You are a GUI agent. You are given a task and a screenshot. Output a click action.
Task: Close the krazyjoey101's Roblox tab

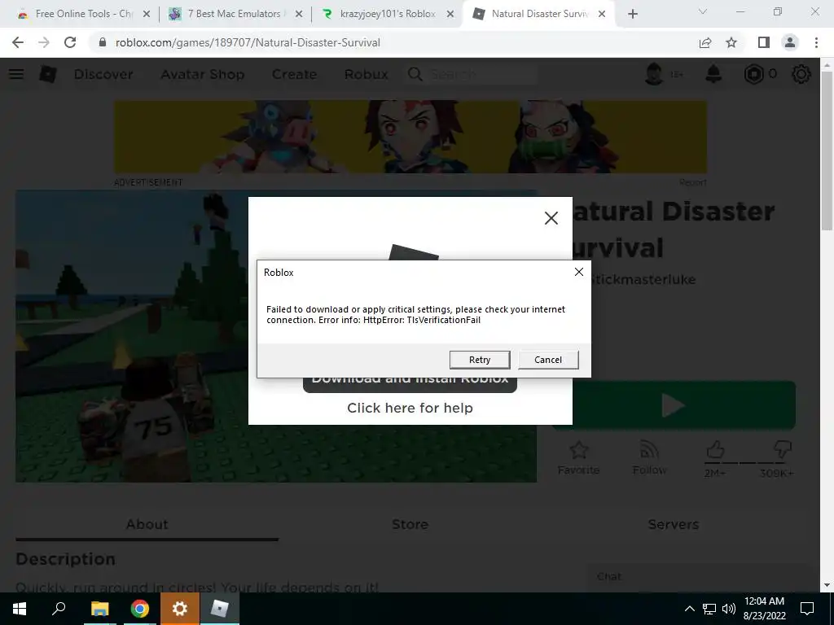point(450,15)
